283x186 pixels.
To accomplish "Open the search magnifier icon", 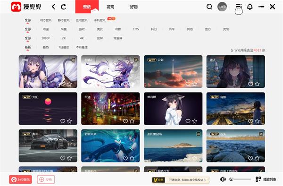I will point(209,7).
